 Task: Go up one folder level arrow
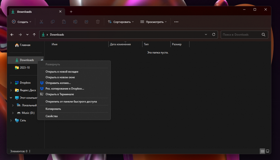point(34,35)
